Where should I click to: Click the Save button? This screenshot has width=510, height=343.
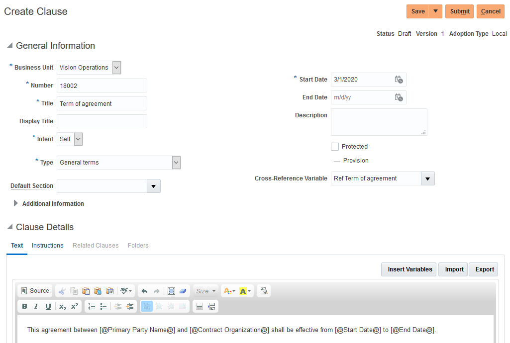(x=418, y=11)
